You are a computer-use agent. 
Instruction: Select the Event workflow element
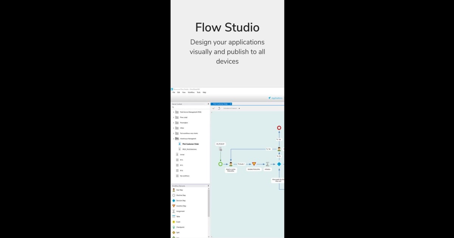(x=178, y=221)
